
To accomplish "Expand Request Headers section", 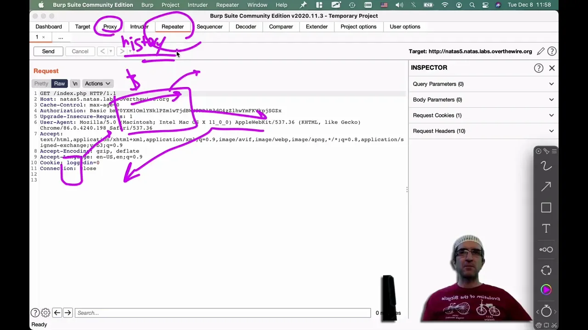I will 483,131.
